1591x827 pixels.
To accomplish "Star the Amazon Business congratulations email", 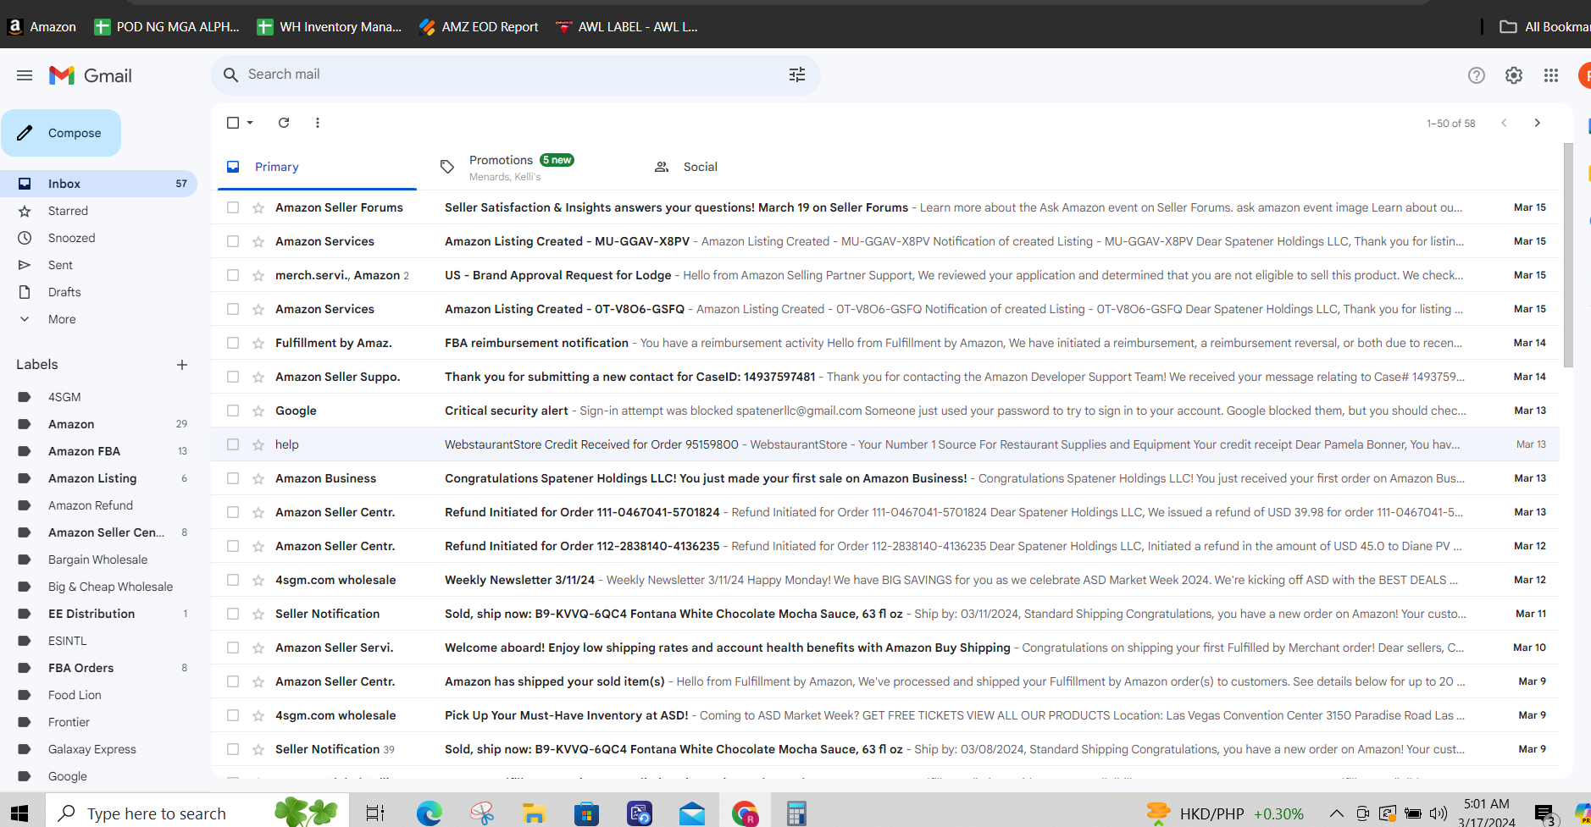I will click(258, 478).
